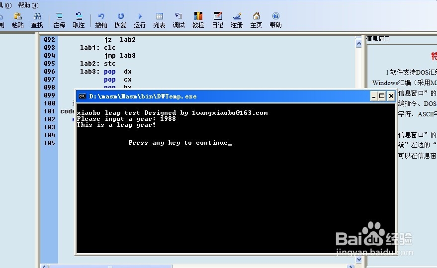437x268 pixels.
Task: Undo with the 撤销 icon
Action: point(101,20)
